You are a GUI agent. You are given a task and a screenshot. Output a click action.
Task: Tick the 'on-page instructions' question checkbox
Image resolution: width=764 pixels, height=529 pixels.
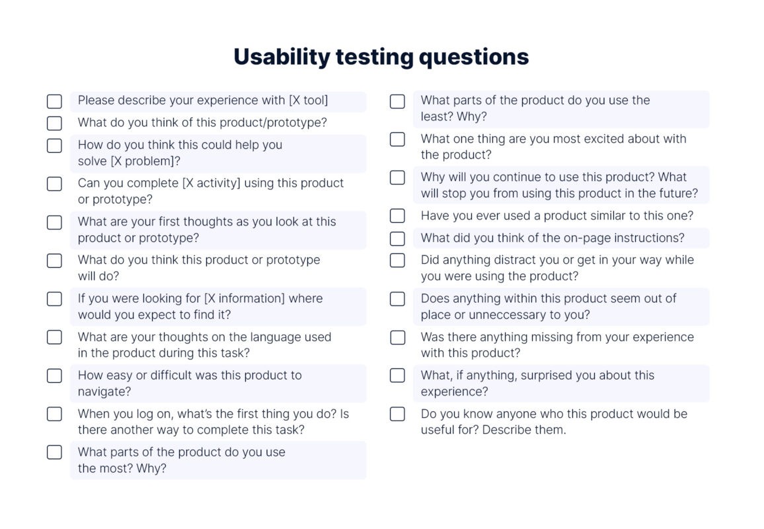point(397,239)
